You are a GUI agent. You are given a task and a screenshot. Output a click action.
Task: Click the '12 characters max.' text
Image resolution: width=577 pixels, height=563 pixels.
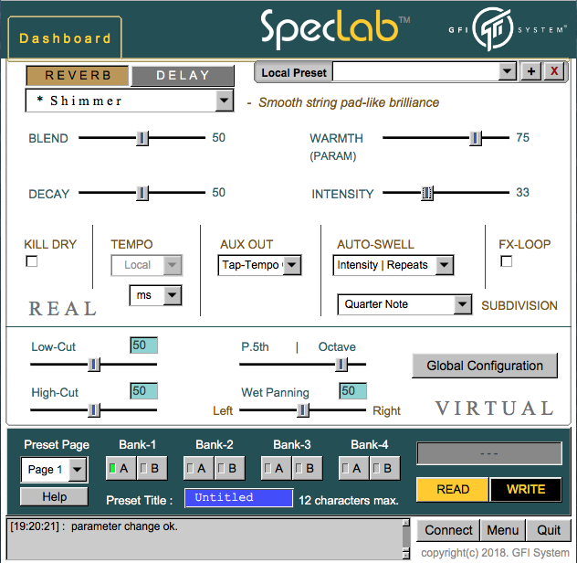click(349, 500)
